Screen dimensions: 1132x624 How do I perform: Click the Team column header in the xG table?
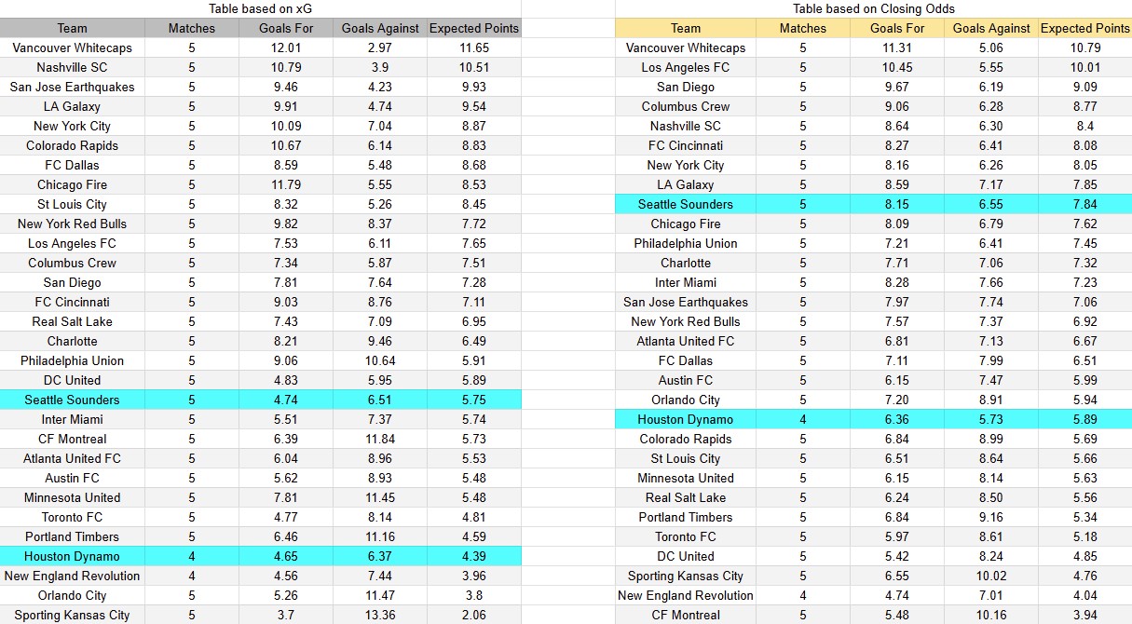pyautogui.click(x=72, y=28)
